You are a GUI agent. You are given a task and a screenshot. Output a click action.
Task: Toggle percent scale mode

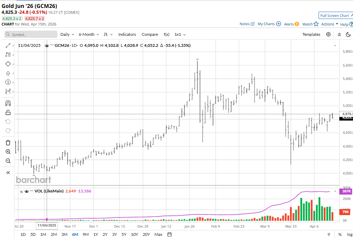(340, 234)
